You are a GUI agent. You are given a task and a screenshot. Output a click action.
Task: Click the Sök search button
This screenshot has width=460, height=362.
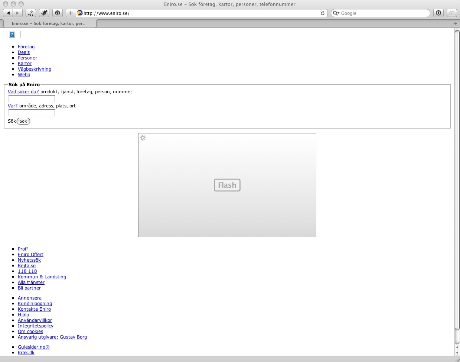23,121
